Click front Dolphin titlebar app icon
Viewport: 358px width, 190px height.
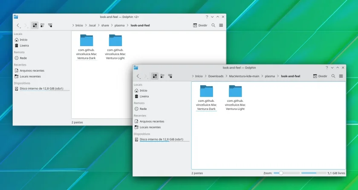click(x=136, y=68)
